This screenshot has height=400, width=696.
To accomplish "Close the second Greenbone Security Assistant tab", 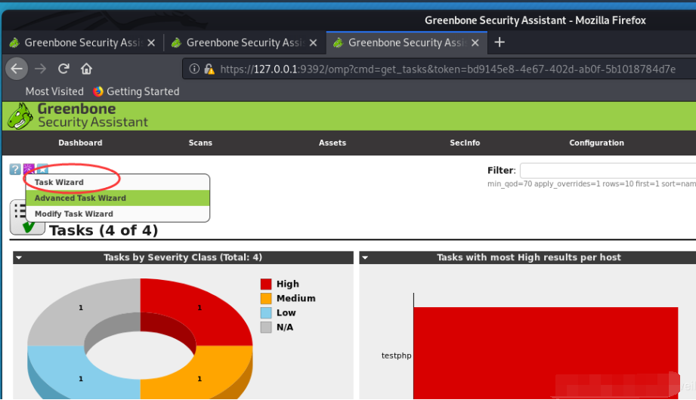I will click(x=313, y=42).
